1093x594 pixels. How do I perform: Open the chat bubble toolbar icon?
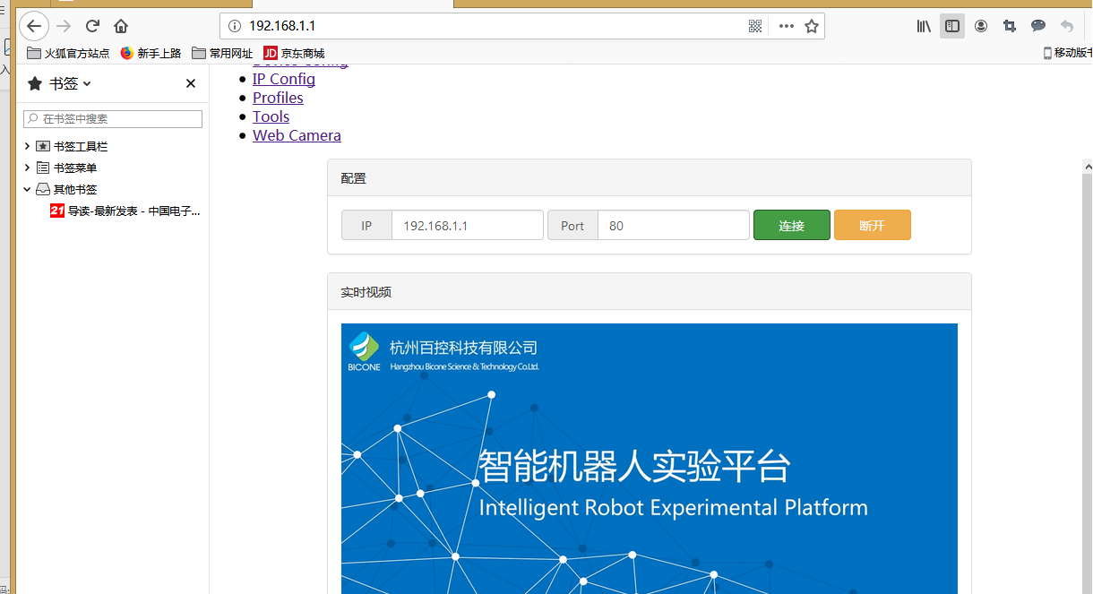[1038, 26]
